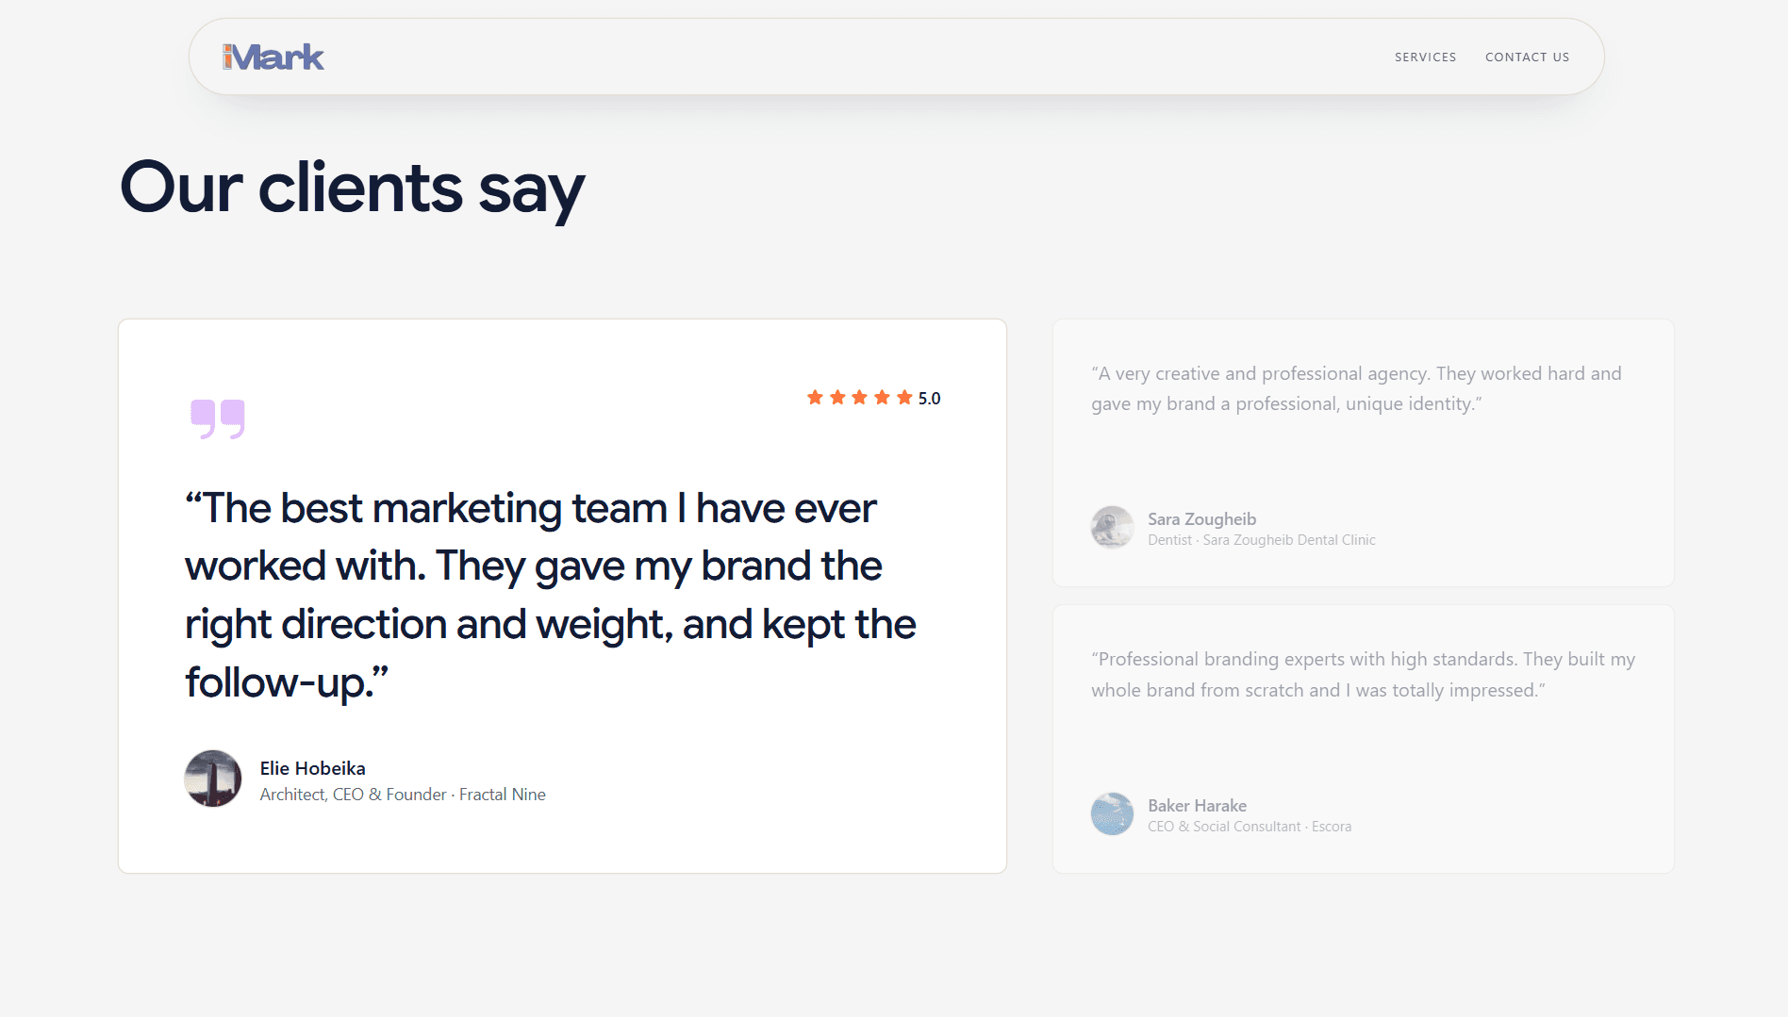Image resolution: width=1788 pixels, height=1017 pixels.
Task: Click the 'Our clients say' heading
Action: 352,189
